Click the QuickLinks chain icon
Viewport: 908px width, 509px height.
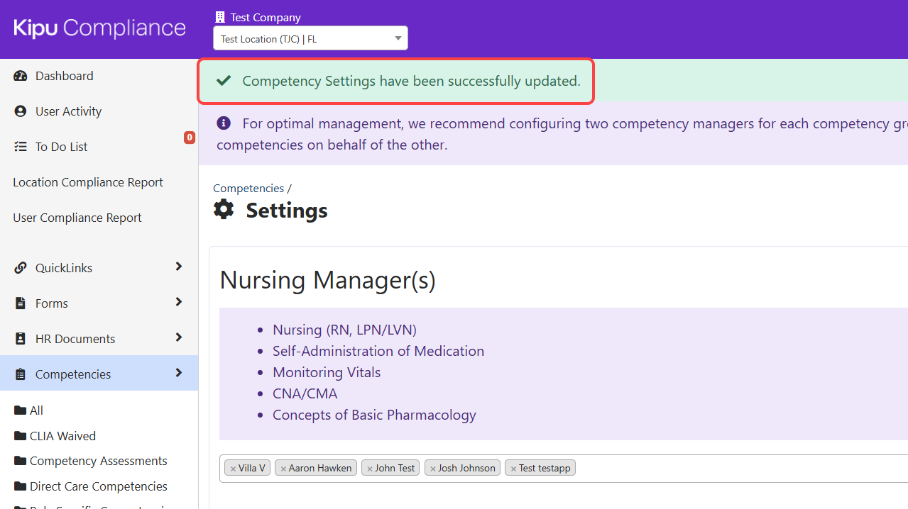[x=21, y=268]
